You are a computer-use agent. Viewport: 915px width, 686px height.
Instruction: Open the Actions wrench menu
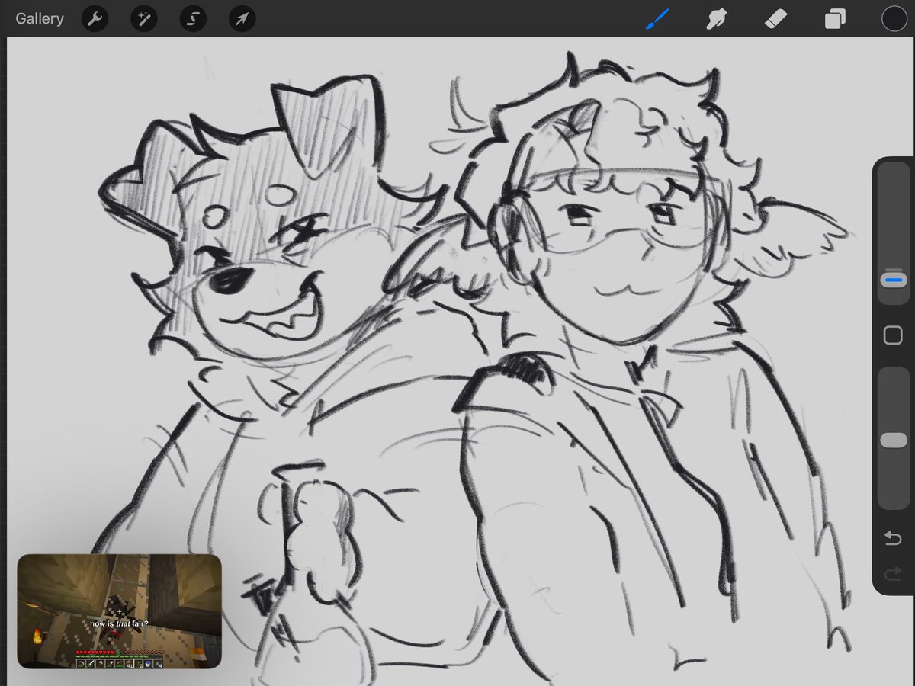(x=95, y=19)
